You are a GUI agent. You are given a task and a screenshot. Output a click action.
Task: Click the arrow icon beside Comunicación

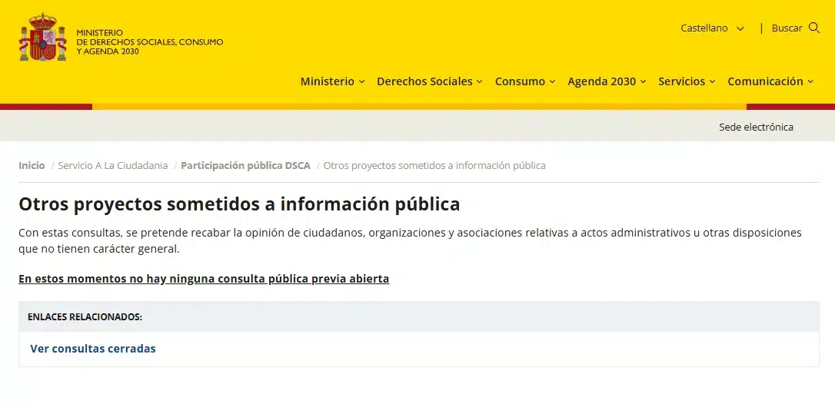pos(810,82)
